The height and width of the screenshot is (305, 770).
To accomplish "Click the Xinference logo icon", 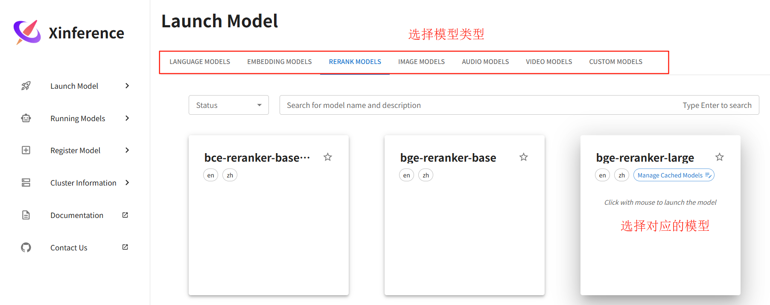I will point(27,32).
